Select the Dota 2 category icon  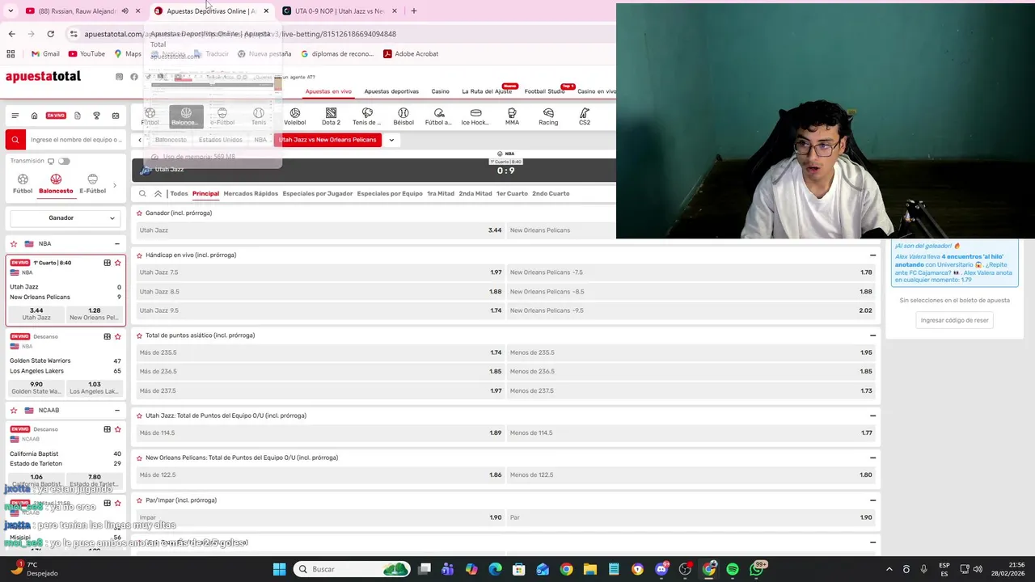331,116
